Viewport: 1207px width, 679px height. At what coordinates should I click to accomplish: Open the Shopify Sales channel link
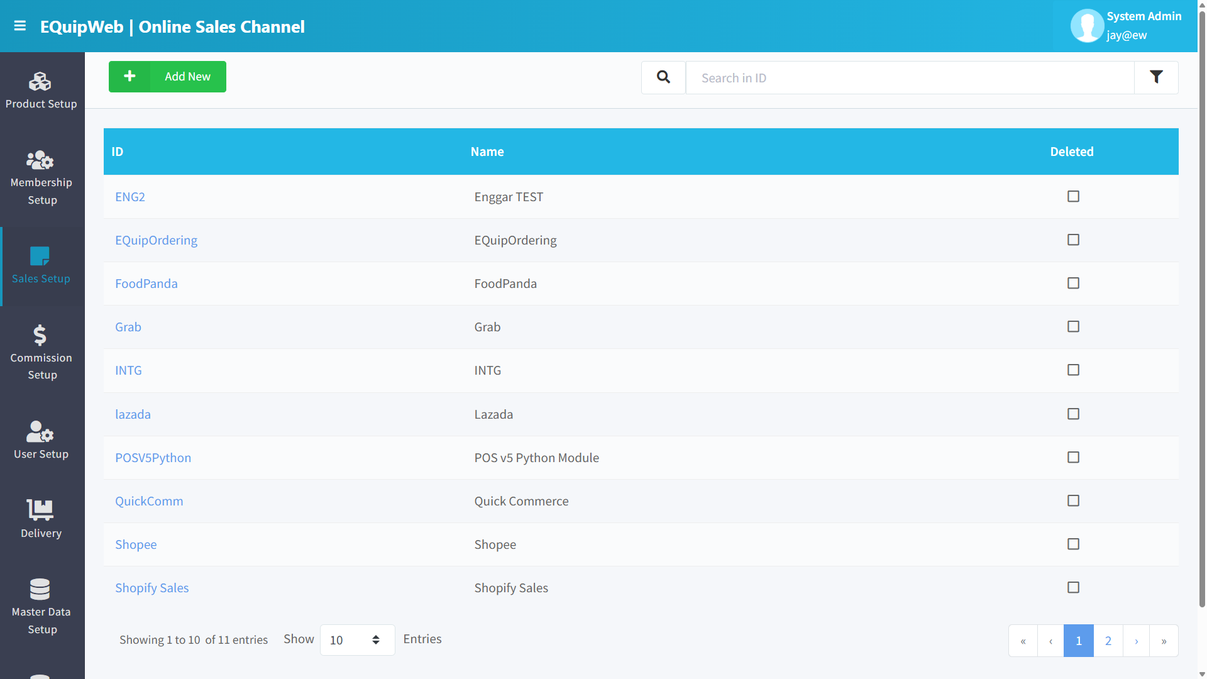pos(152,588)
